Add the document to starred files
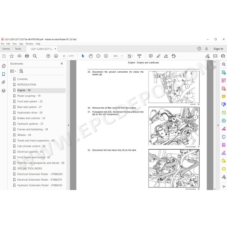 [12, 56]
